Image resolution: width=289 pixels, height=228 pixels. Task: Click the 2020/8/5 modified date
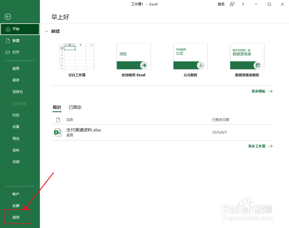pyautogui.click(x=219, y=132)
